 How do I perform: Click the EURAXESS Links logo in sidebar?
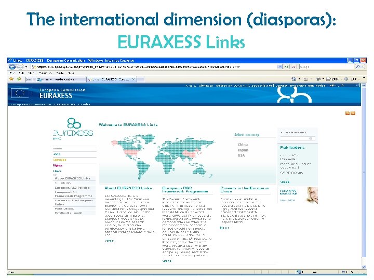coord(73,128)
